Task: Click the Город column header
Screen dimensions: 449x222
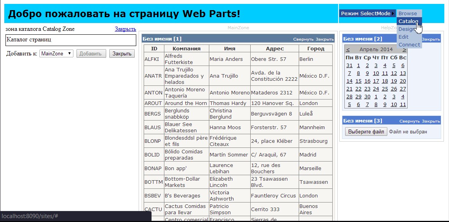Action: click(315, 48)
